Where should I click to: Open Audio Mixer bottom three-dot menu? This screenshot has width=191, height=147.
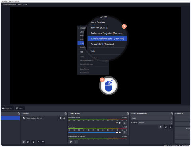[x=76, y=142]
